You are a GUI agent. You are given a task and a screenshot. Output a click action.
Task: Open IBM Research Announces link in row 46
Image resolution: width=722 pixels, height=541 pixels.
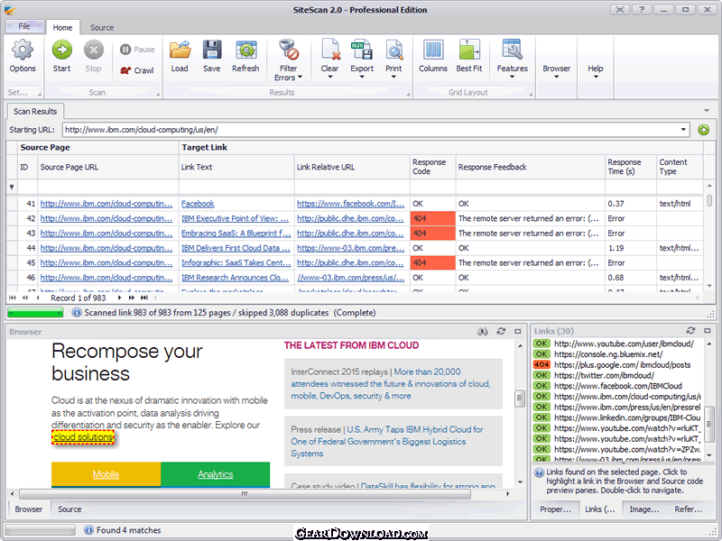click(x=235, y=278)
